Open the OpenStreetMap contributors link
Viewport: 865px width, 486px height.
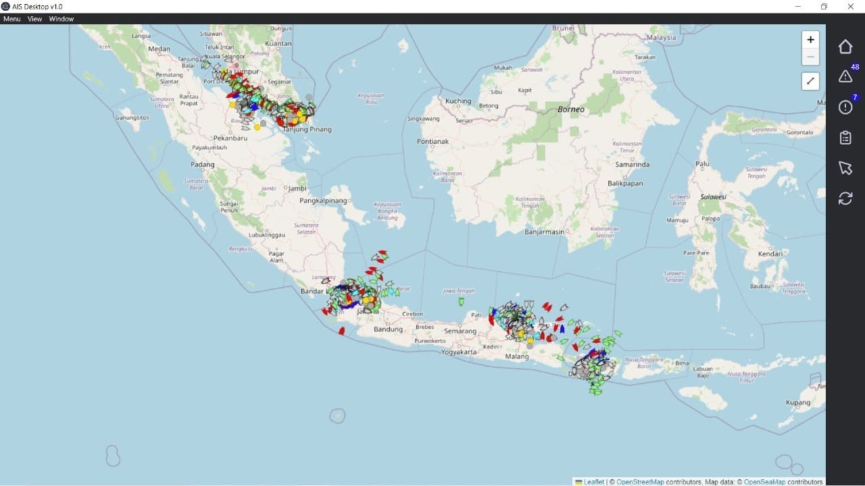click(x=640, y=482)
